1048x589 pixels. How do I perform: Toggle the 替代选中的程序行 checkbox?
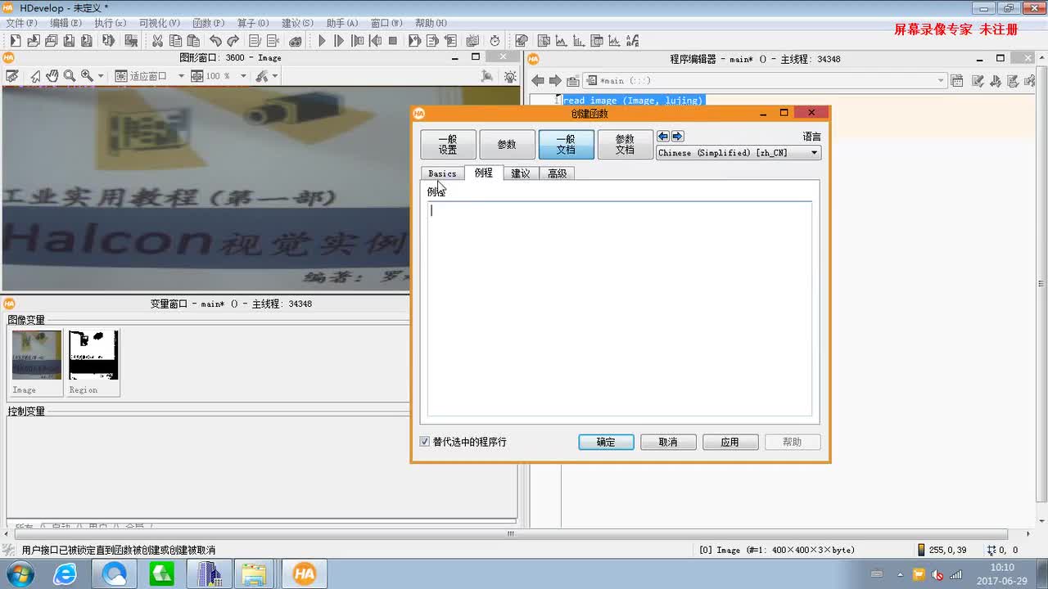tap(424, 442)
